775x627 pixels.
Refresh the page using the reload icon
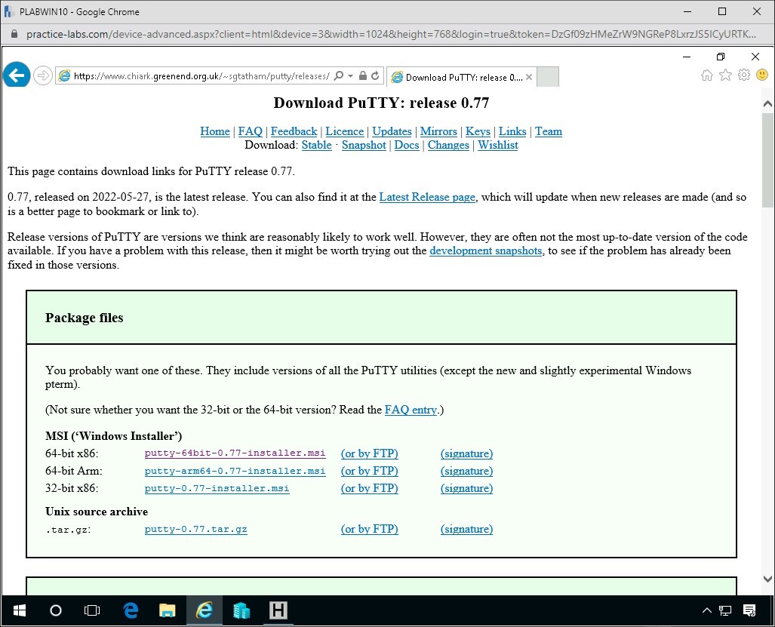pos(375,75)
